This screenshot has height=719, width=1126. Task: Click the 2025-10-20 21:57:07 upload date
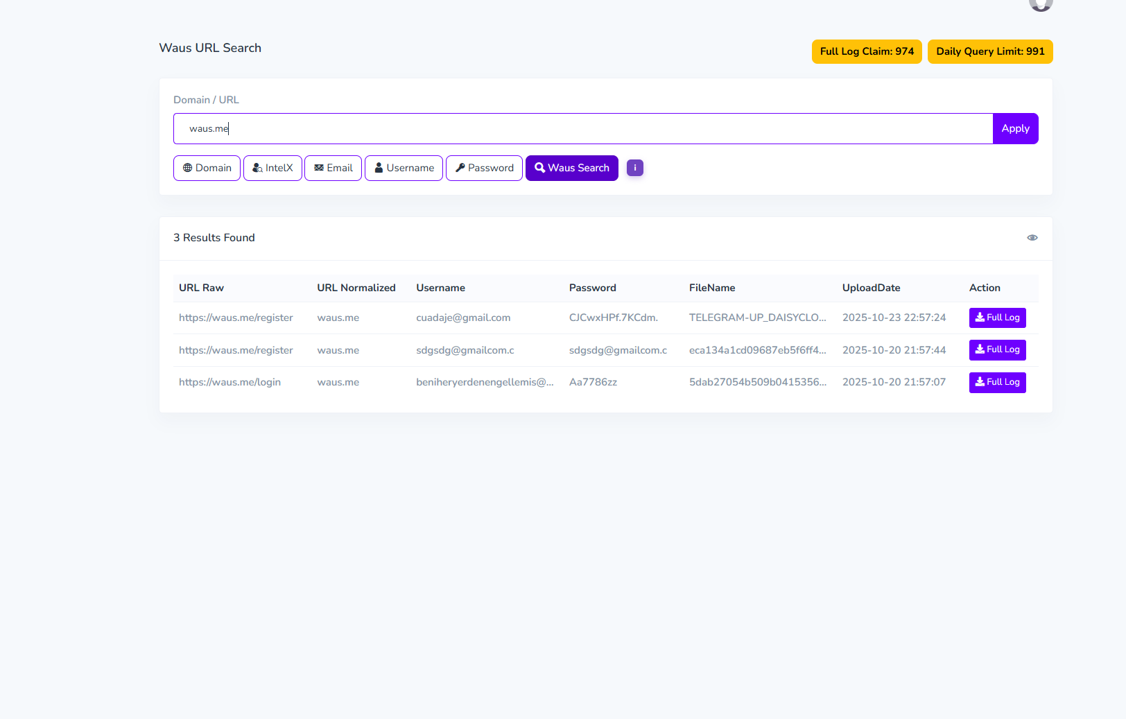894,382
